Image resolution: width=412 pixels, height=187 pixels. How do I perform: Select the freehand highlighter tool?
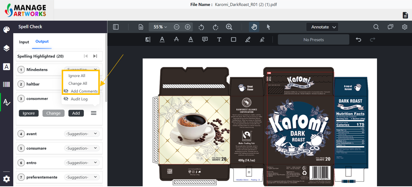tap(262, 39)
